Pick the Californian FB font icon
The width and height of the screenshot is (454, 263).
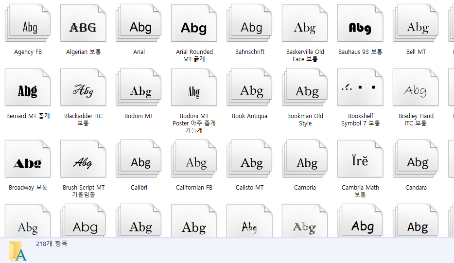click(194, 159)
